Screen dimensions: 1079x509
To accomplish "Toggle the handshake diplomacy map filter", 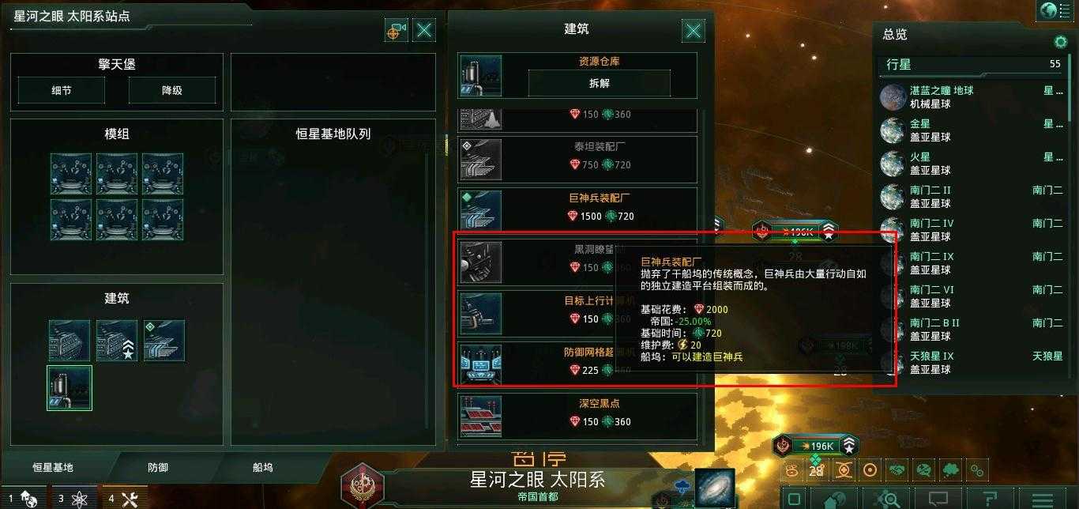I will click(x=897, y=470).
